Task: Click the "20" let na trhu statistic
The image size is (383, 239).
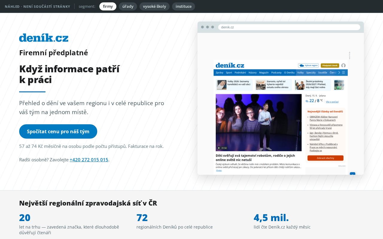Action: pyautogui.click(x=25, y=218)
